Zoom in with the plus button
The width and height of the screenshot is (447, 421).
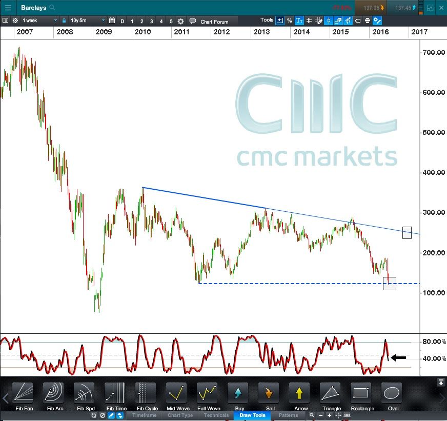click(329, 415)
